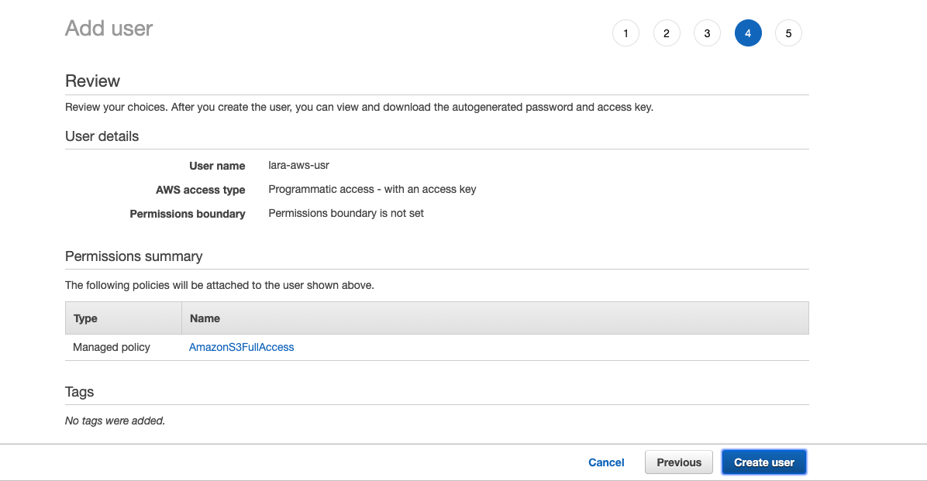Screen dimensions: 927x481
Task: Click 'Permissions boundary is not set' text
Action: (x=346, y=213)
